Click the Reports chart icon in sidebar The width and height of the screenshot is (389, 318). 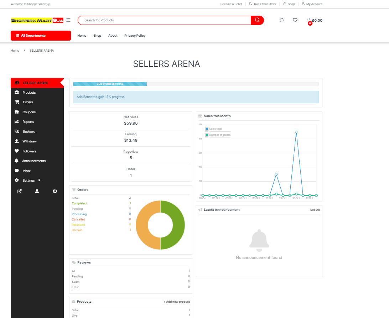17,121
